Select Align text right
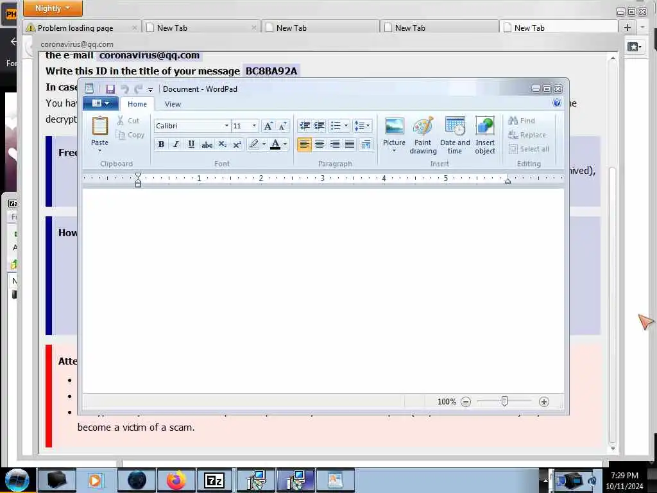 tap(334, 144)
